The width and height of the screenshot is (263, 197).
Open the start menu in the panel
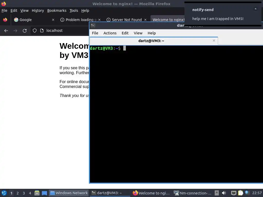[4, 193]
